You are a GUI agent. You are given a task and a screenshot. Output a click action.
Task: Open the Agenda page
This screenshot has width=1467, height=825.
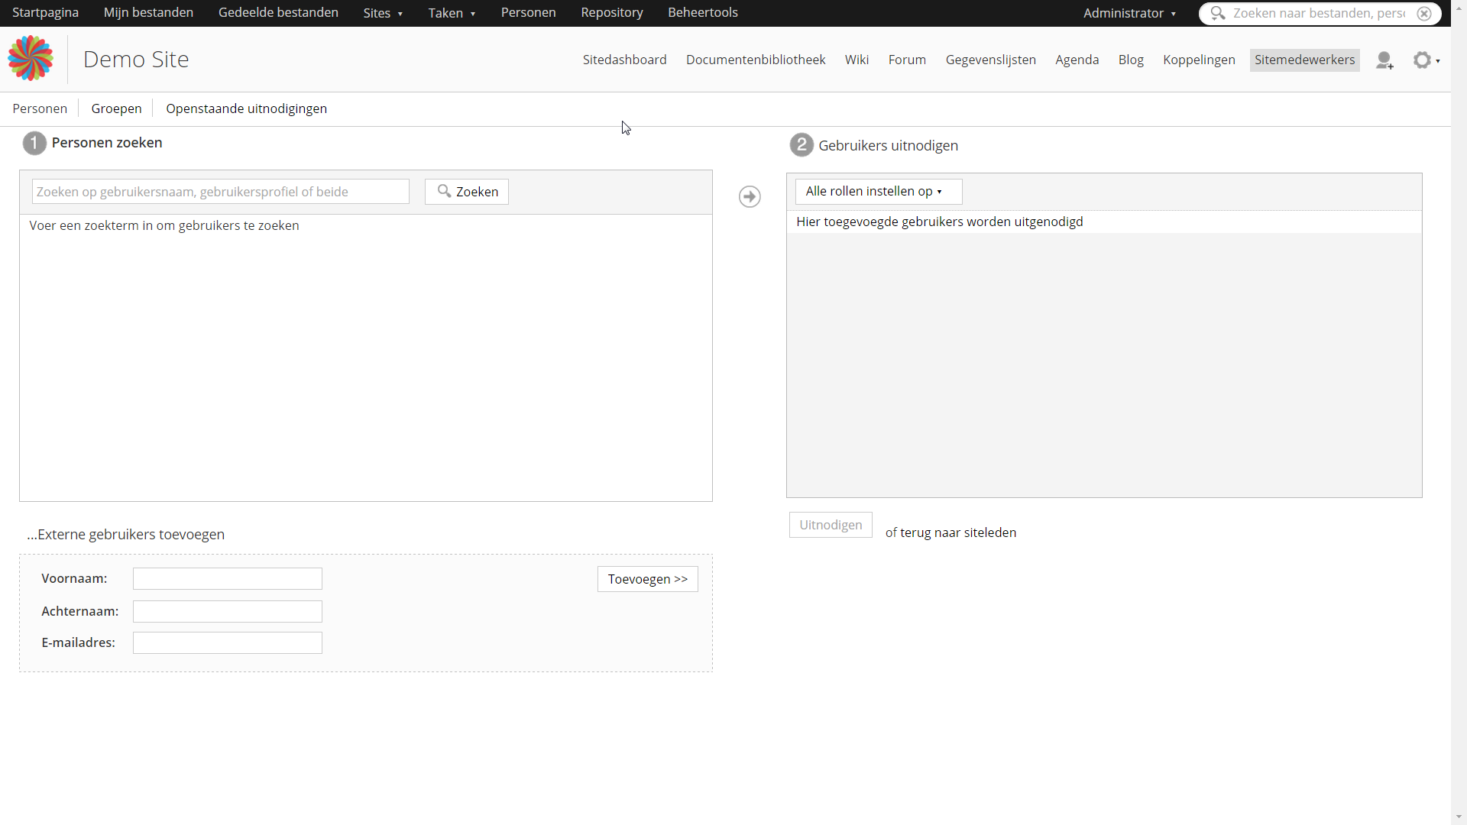click(1077, 60)
